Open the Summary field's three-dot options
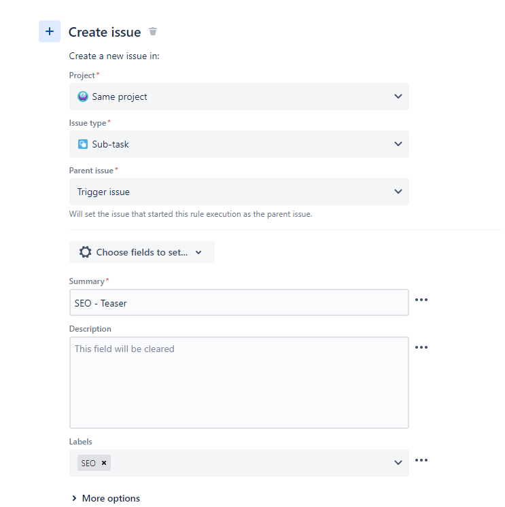 click(421, 300)
